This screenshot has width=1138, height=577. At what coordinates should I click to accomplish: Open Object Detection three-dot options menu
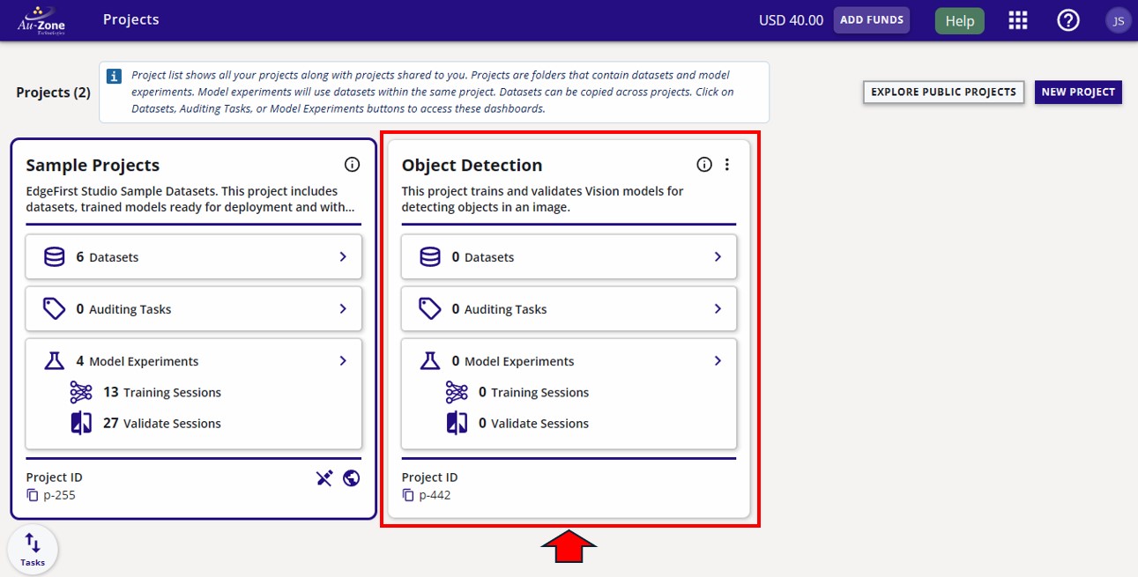[x=727, y=165]
